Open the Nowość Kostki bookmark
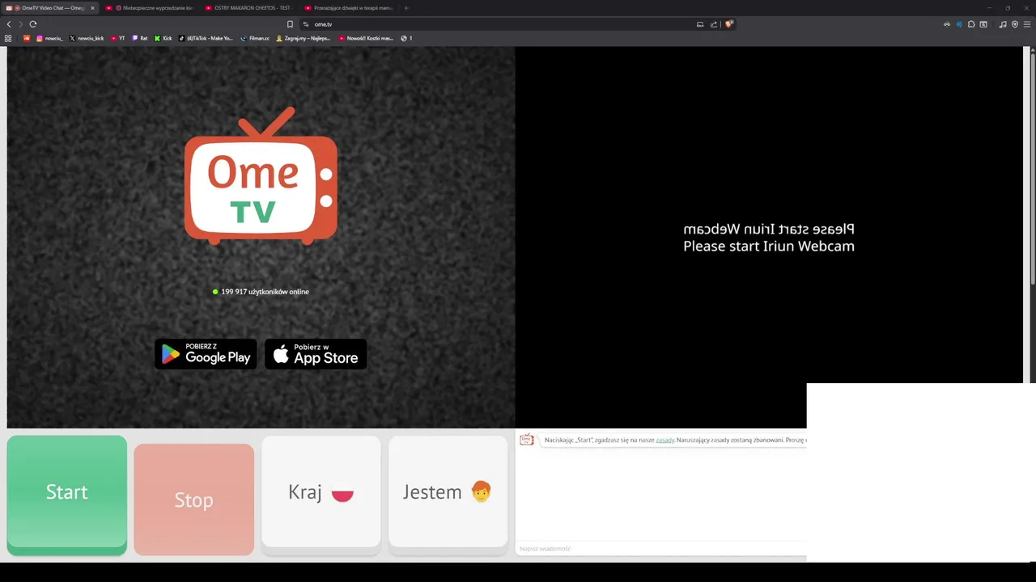Screen dimensions: 1036x582 click(366, 38)
